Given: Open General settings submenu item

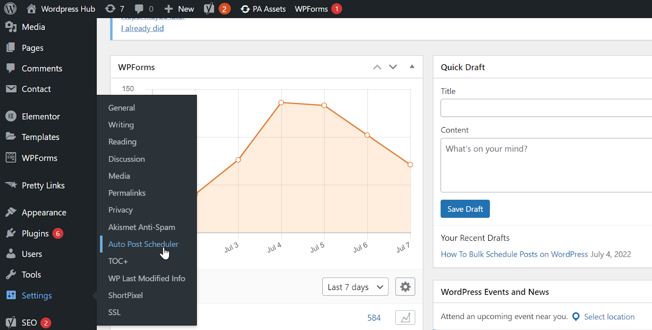Looking at the screenshot, I should click(121, 108).
